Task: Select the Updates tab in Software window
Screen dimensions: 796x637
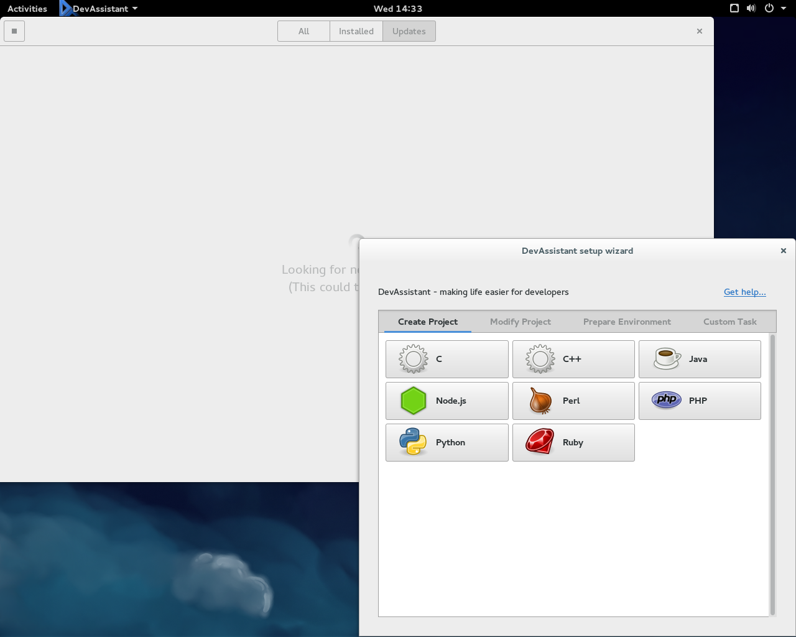Action: pyautogui.click(x=409, y=31)
